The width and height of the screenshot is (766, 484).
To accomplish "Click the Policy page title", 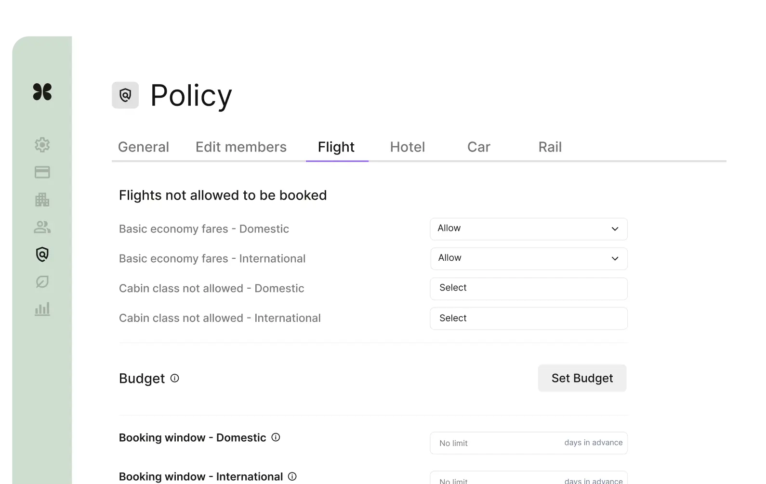I will pyautogui.click(x=191, y=95).
